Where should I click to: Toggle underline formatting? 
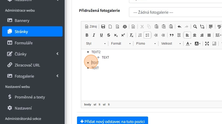click(x=101, y=35)
